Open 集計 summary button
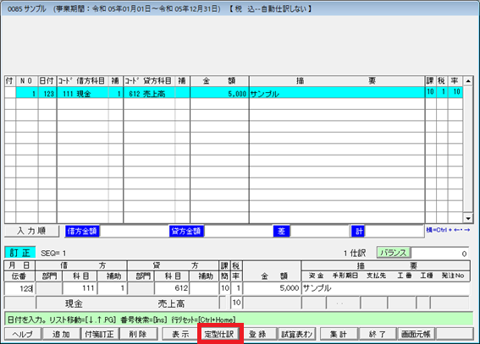 (x=339, y=334)
